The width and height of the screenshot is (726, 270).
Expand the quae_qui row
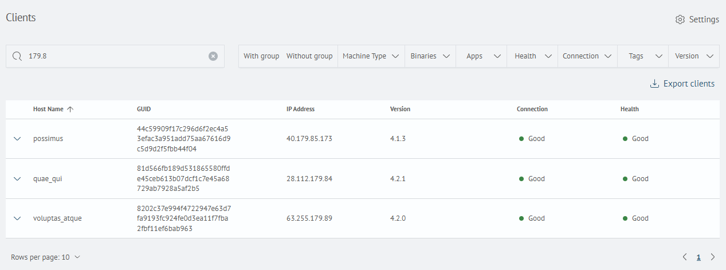[x=17, y=179]
